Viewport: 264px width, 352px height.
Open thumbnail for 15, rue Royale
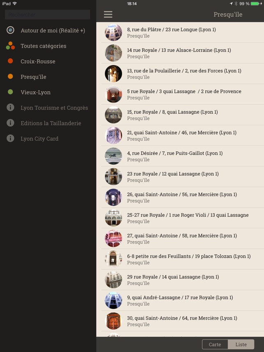tap(113, 115)
